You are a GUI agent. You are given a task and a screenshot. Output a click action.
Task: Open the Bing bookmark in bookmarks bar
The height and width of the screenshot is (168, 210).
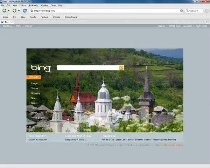tap(14, 17)
